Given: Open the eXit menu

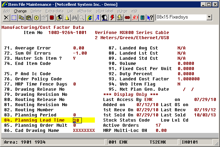Looking at the screenshot, I should click(134, 11).
